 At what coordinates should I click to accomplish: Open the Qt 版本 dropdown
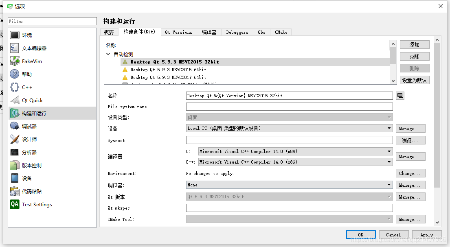tap(289, 197)
